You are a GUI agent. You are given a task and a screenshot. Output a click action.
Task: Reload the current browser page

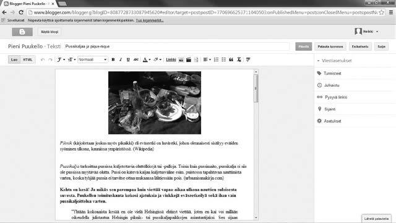pos(21,12)
